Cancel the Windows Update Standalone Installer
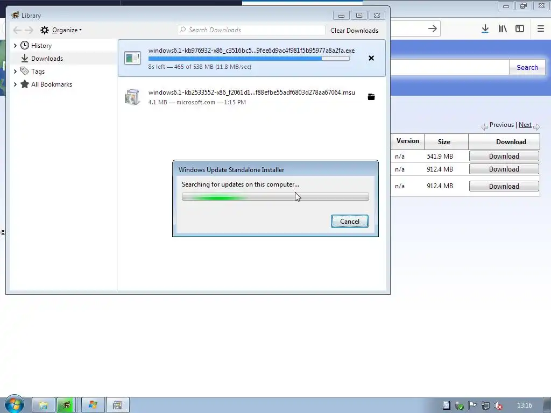551x413 pixels. [350, 221]
